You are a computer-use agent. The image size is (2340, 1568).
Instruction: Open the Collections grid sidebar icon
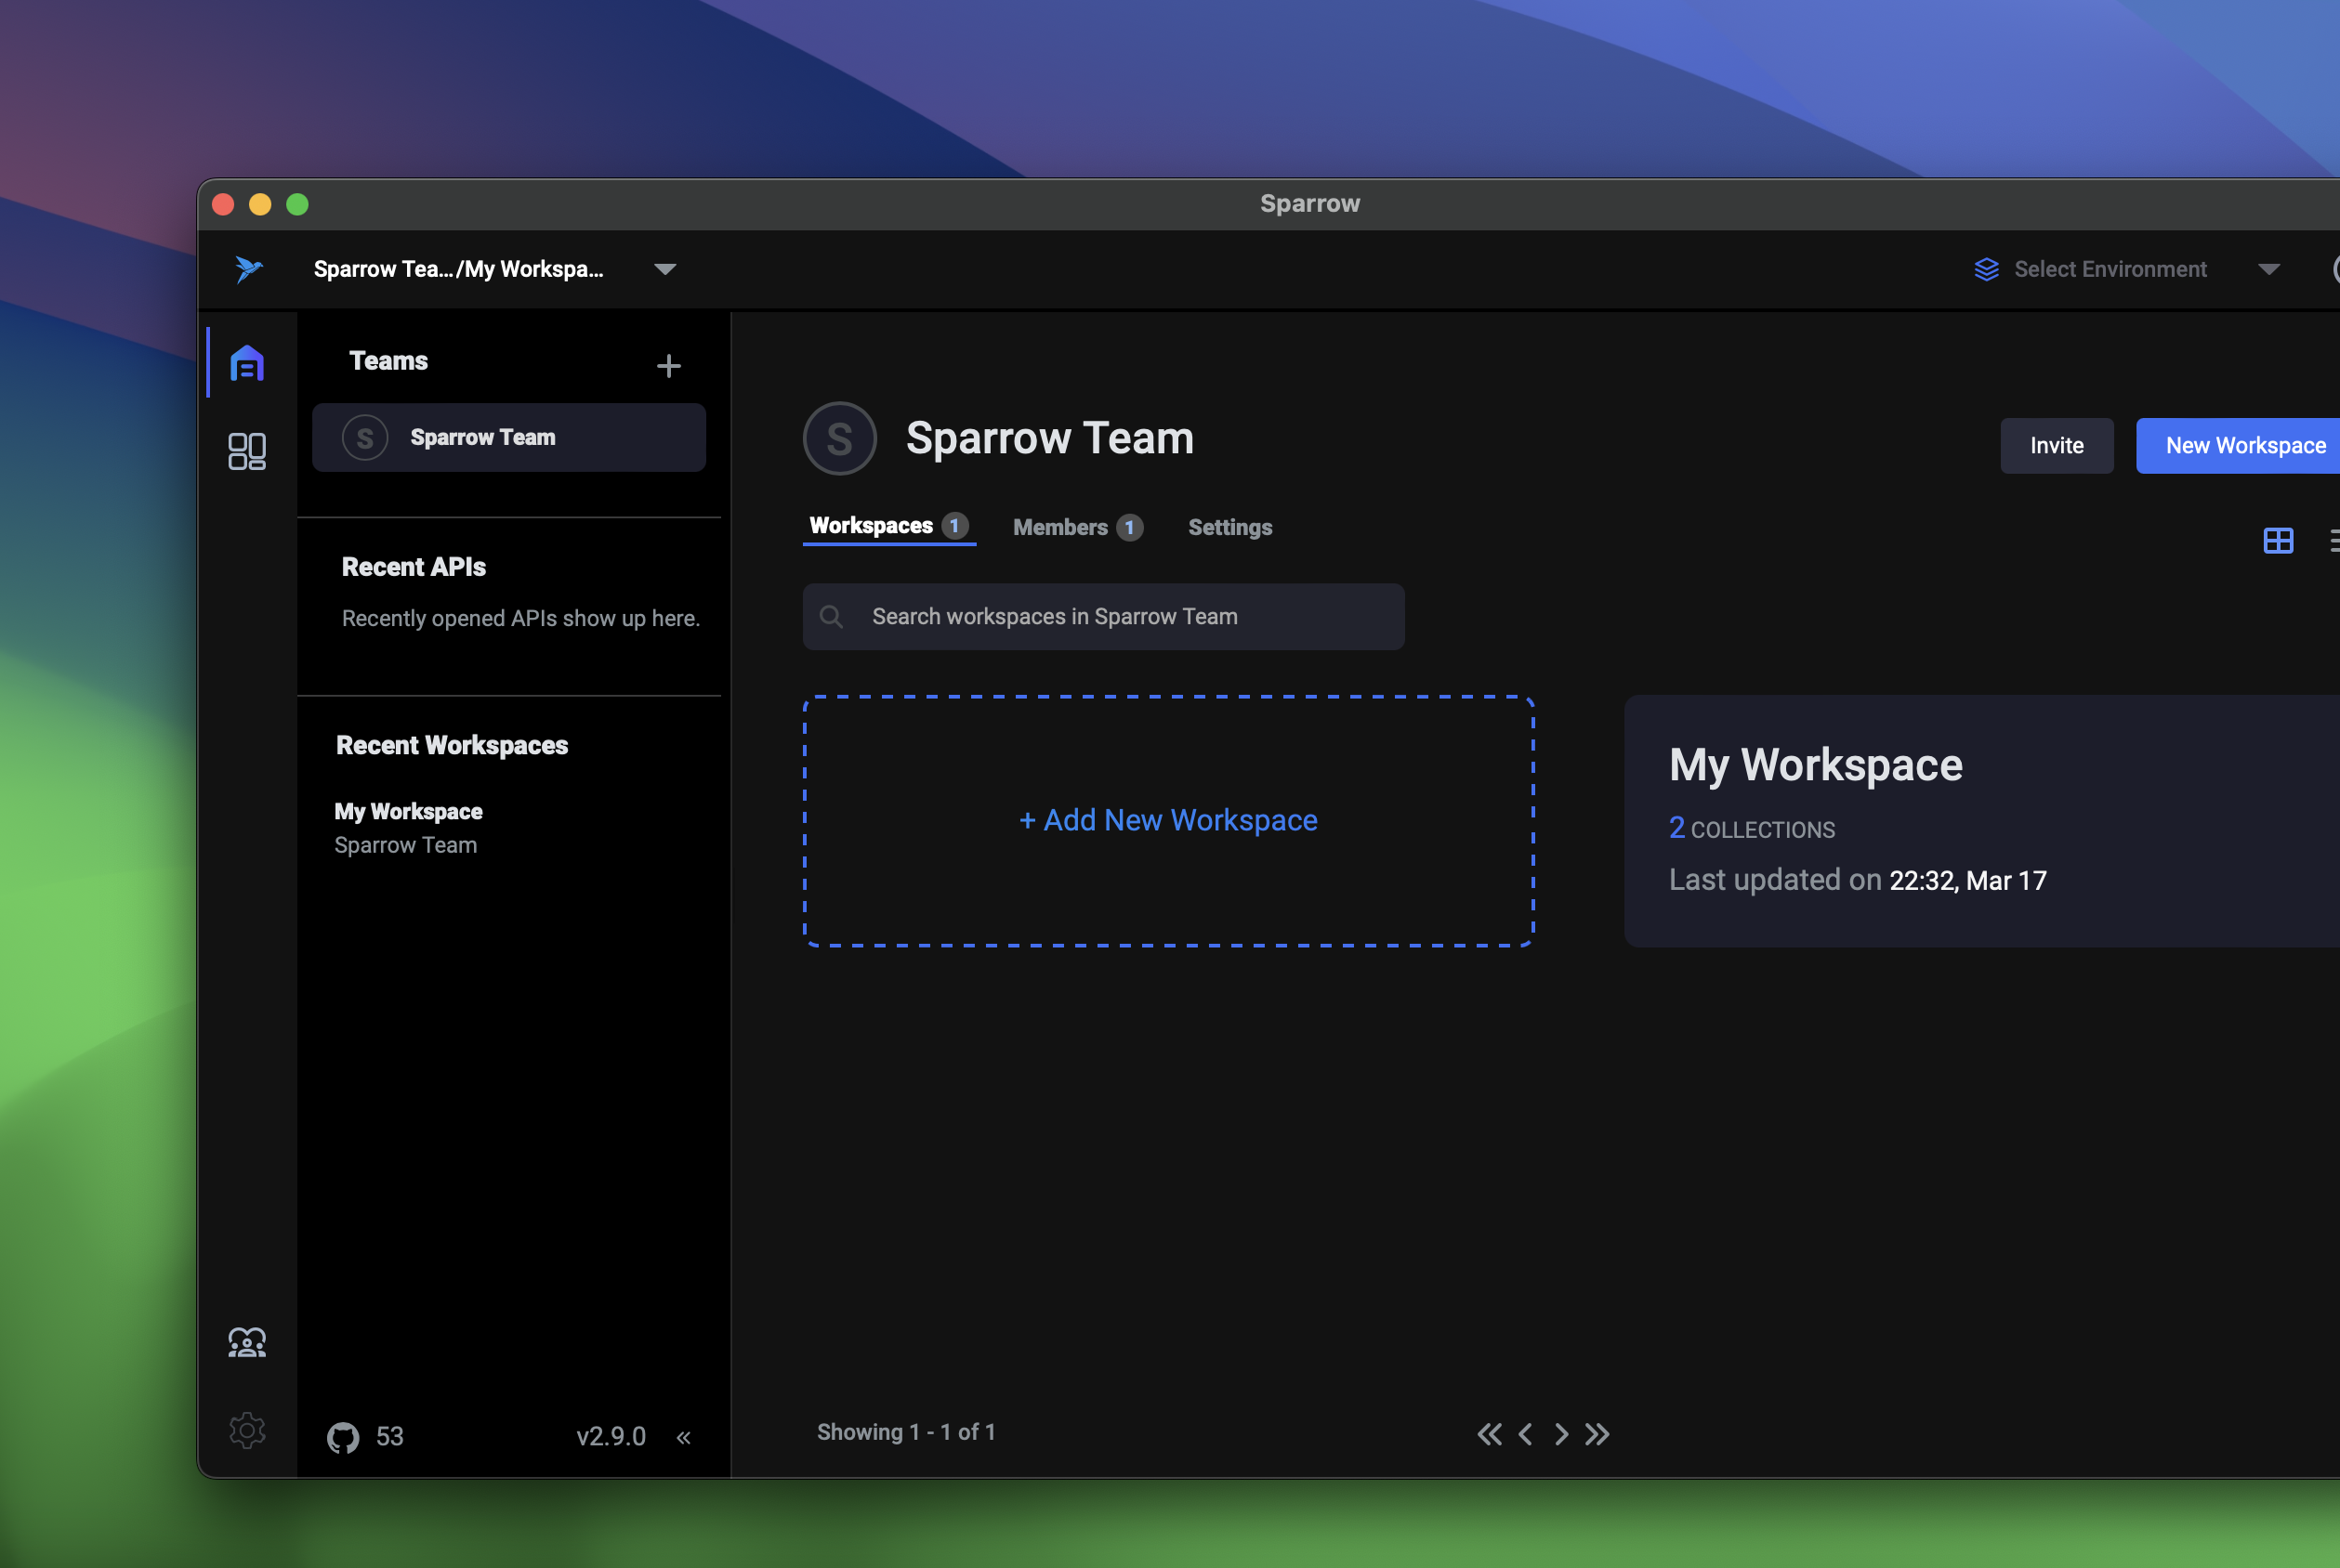[x=247, y=451]
